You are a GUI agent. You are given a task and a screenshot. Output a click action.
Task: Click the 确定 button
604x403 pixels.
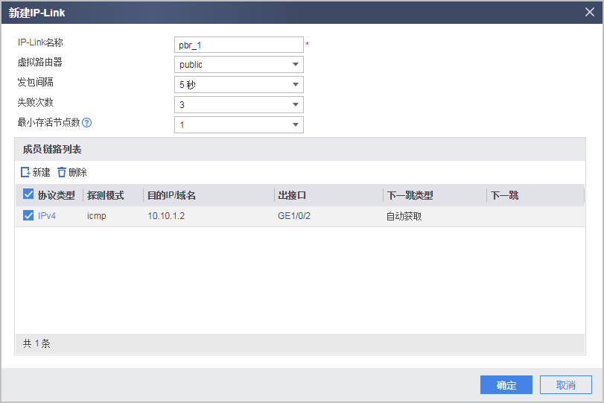tap(506, 385)
